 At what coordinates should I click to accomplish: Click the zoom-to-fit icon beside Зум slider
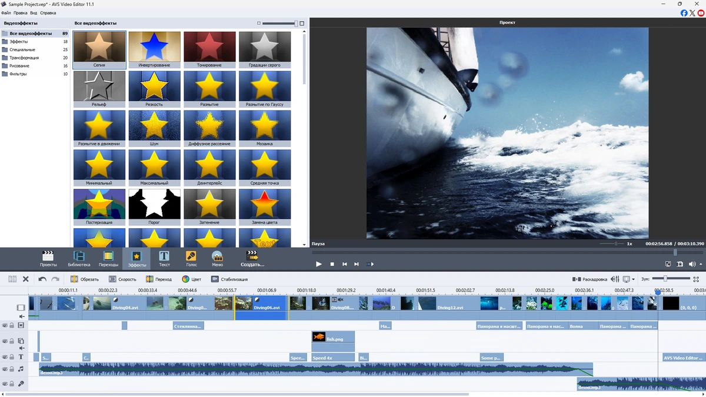click(697, 279)
